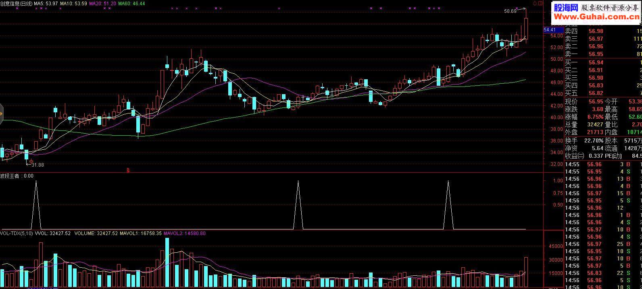Select the 买一 56.94 bid row

click(x=603, y=62)
